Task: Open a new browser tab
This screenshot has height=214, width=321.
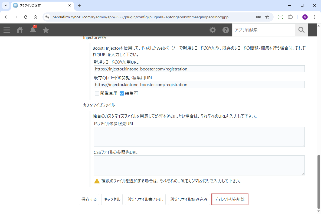Action: pos(79,5)
